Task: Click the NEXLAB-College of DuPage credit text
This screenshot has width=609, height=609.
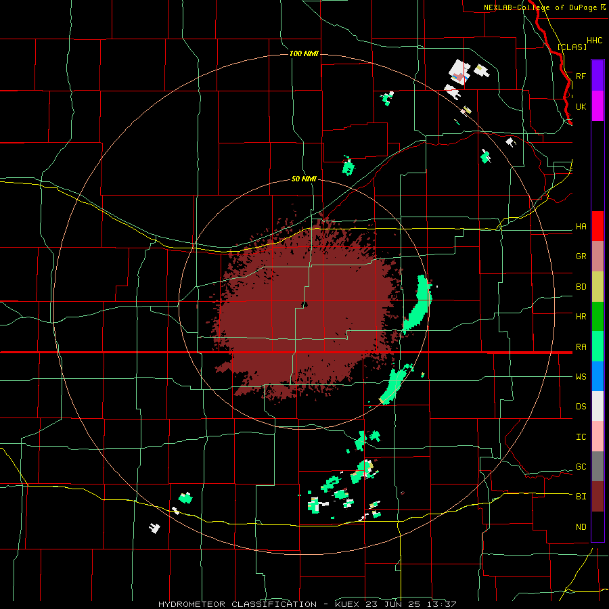Action: [540, 7]
